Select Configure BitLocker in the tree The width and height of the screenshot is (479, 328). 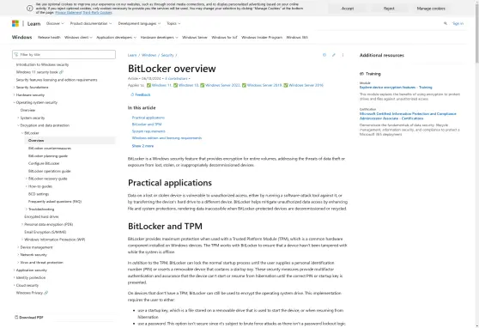(44, 163)
